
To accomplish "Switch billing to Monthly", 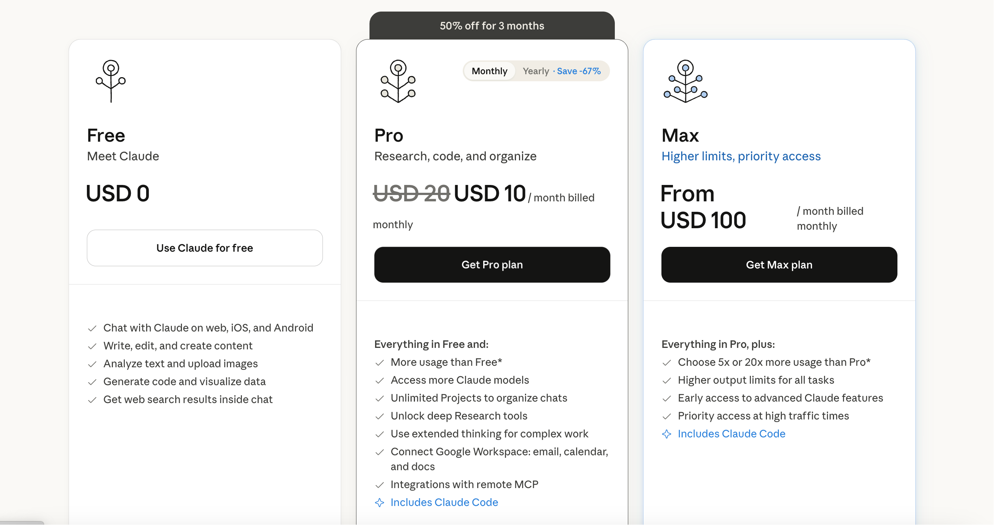I will coord(489,71).
